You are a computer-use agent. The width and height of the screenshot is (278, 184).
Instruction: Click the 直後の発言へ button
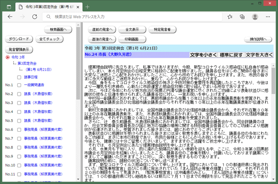click(102, 39)
